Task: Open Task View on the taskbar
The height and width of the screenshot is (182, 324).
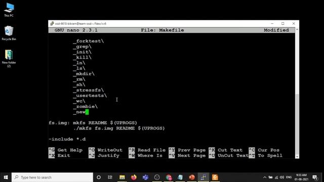Action: [x=110, y=177]
